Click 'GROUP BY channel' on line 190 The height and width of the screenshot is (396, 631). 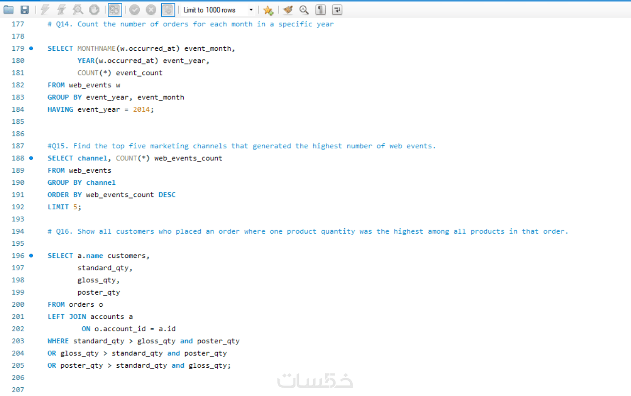82,182
